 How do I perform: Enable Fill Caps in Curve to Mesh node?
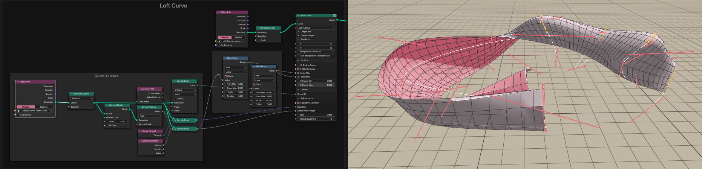click(x=107, y=125)
